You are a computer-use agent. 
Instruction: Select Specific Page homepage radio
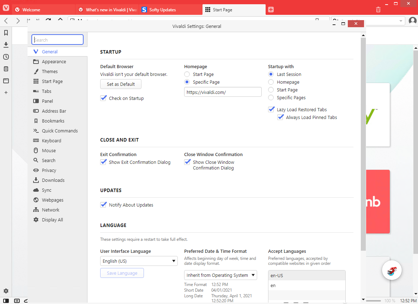187,82
